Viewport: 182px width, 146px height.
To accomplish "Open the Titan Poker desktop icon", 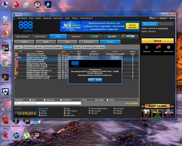I will coord(16,123).
